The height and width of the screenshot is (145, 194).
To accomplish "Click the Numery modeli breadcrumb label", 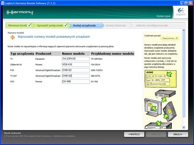I will click(16, 33).
